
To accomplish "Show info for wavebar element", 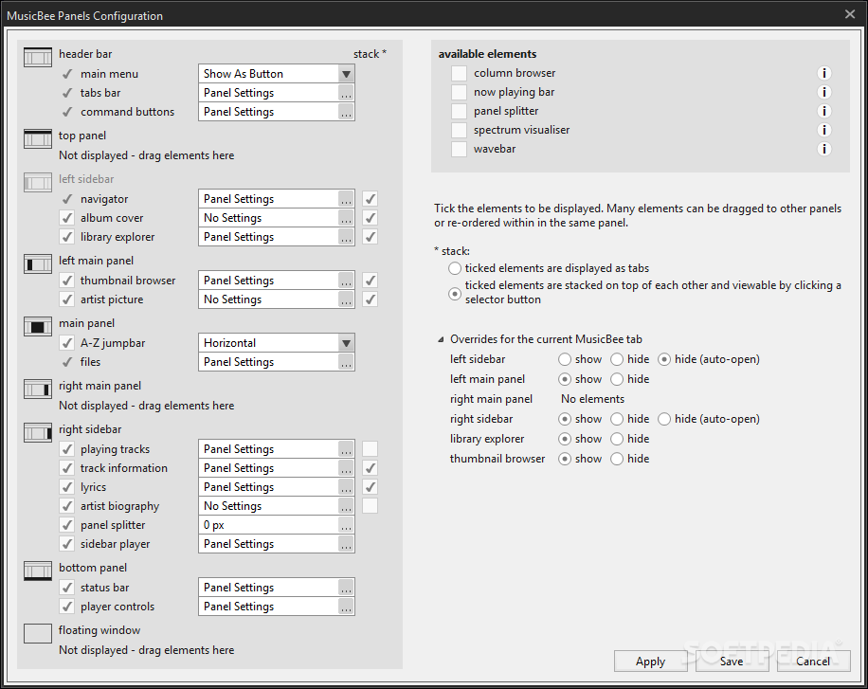I will [x=823, y=149].
